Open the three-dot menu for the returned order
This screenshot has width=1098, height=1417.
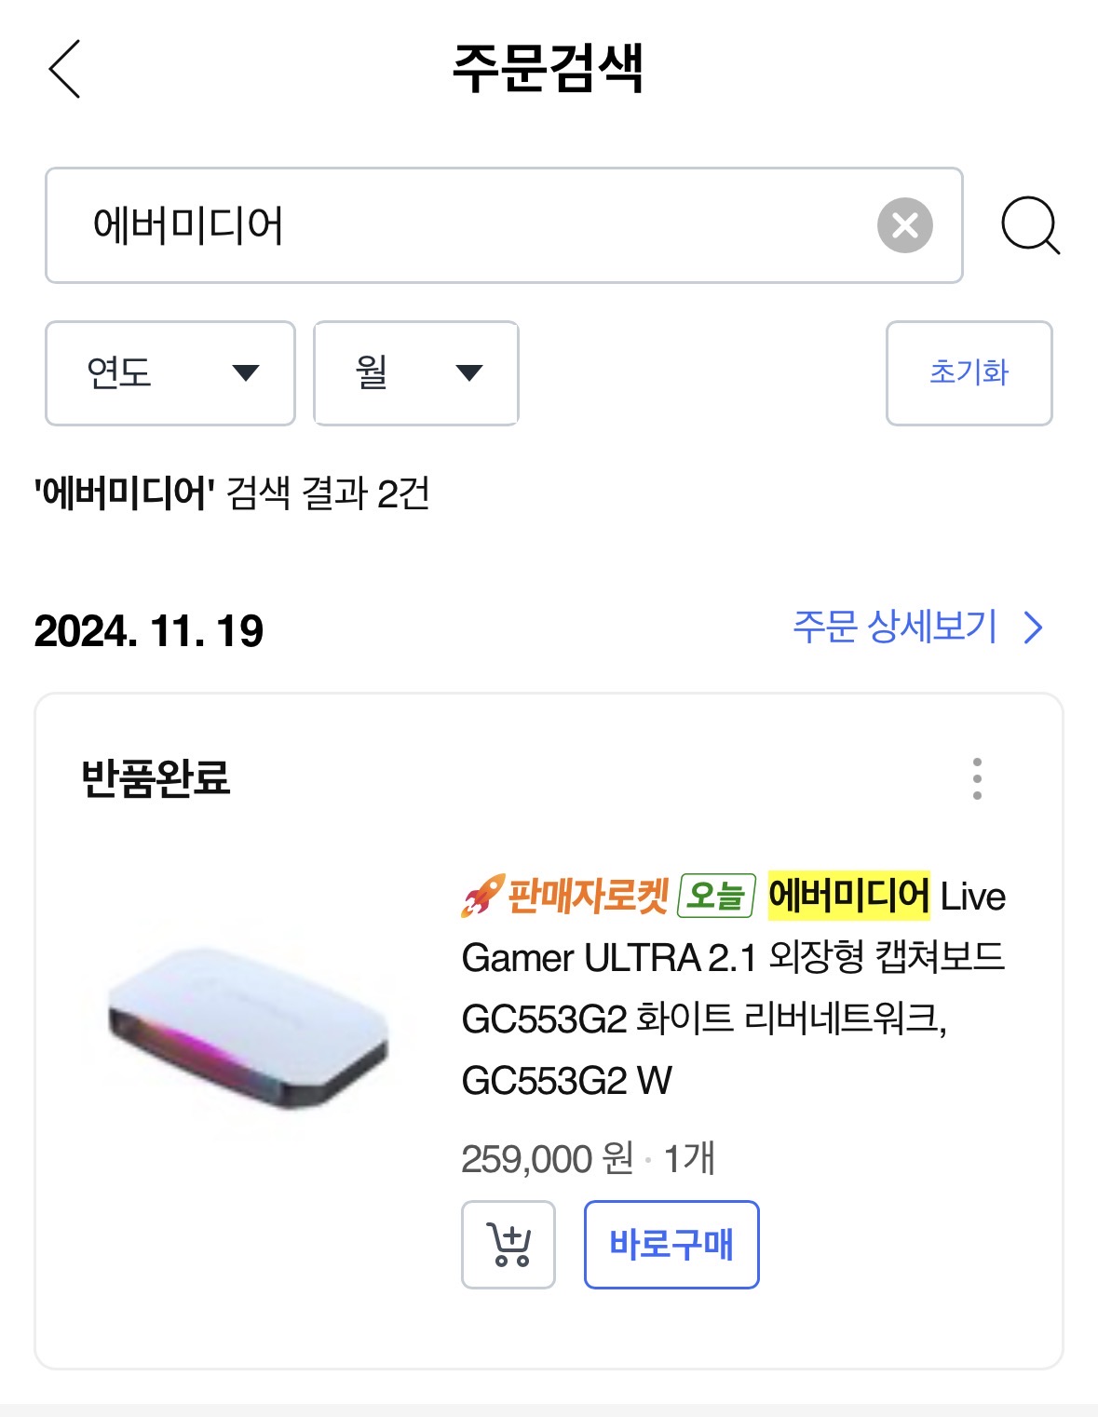[977, 778]
